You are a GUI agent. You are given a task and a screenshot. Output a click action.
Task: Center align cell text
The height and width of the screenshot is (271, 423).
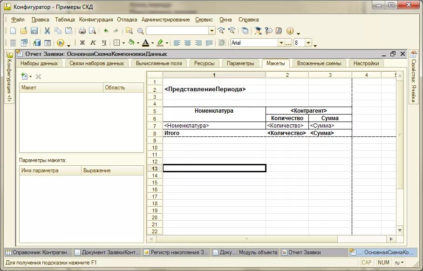(x=187, y=43)
